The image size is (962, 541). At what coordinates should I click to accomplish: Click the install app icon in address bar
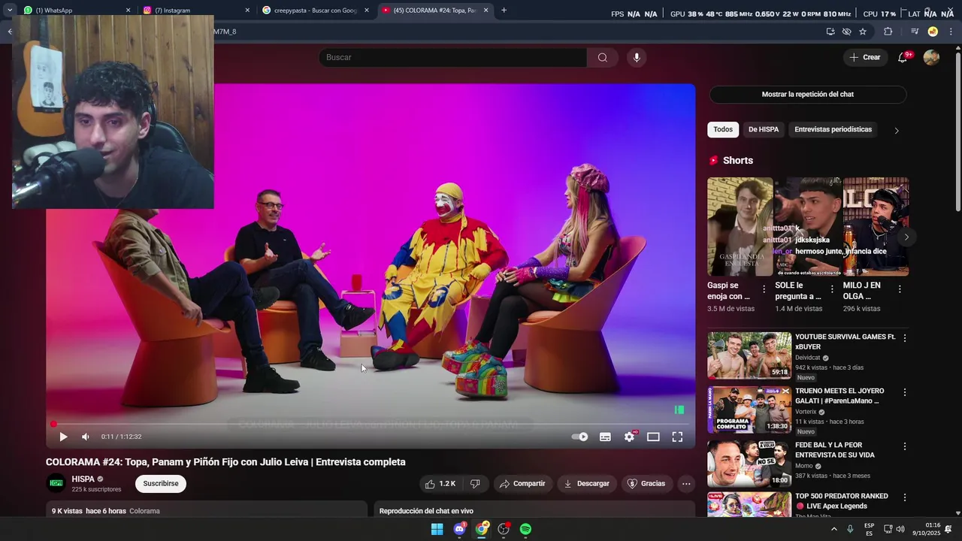(830, 32)
